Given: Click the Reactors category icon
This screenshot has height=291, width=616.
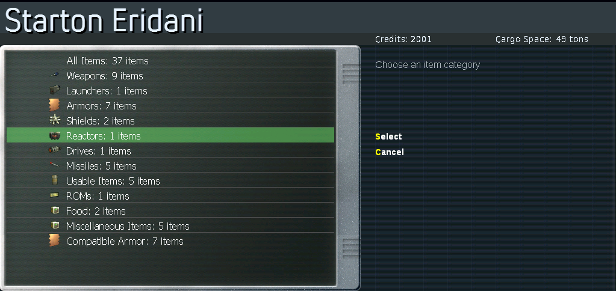Looking at the screenshot, I should [55, 136].
